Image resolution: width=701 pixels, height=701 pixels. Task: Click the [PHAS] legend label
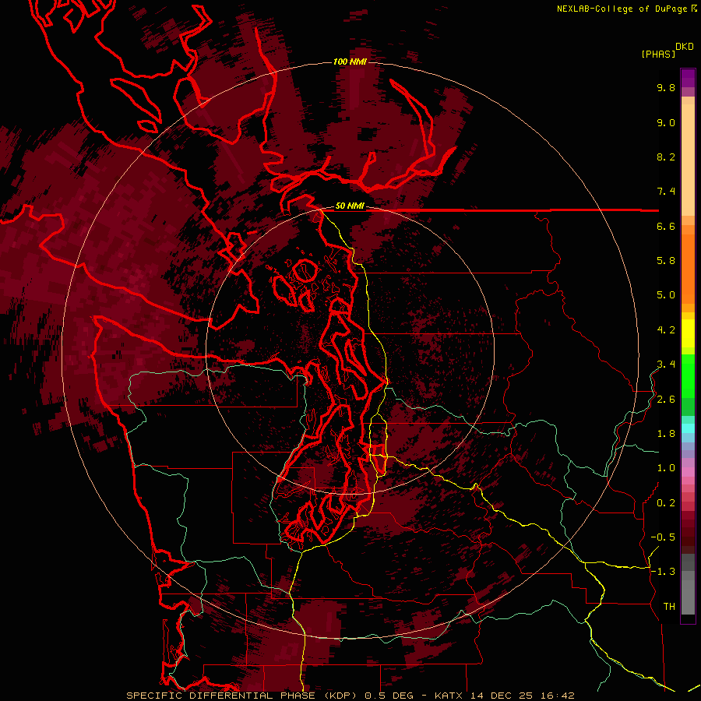coord(658,54)
